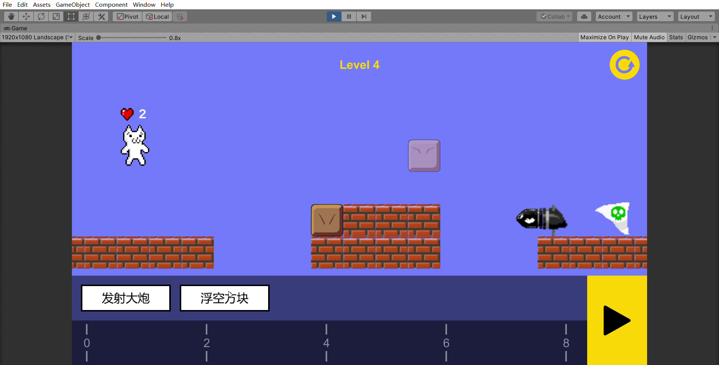Toggle Gizmos display
The image size is (719, 365).
(x=698, y=37)
